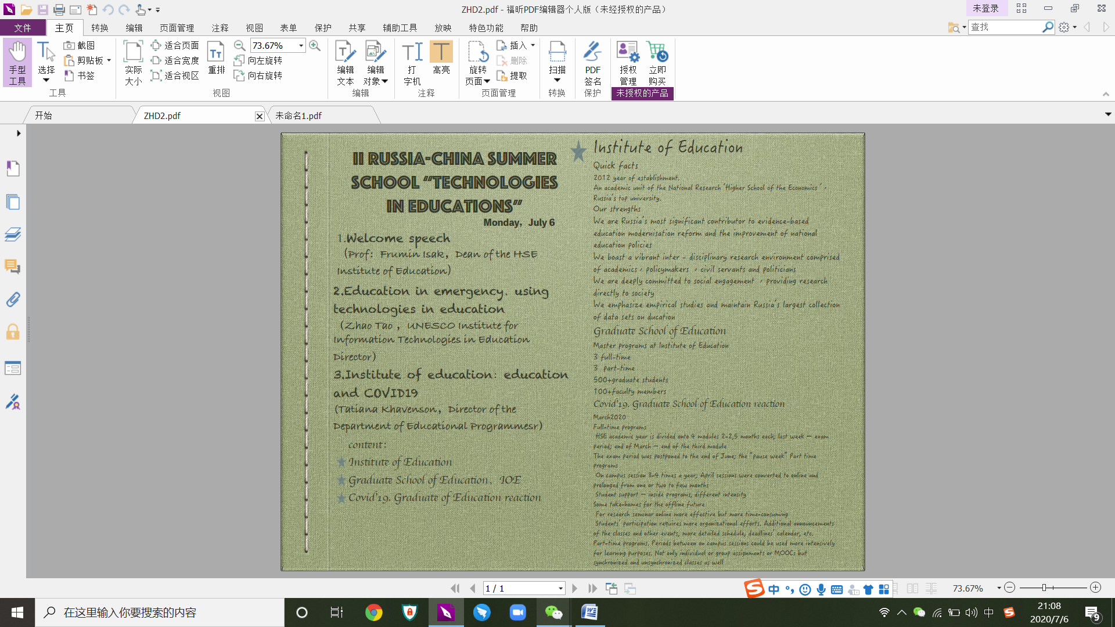Image resolution: width=1115 pixels, height=627 pixels.
Task: Open the Convert (转换) ribbon tab
Action: coord(99,28)
